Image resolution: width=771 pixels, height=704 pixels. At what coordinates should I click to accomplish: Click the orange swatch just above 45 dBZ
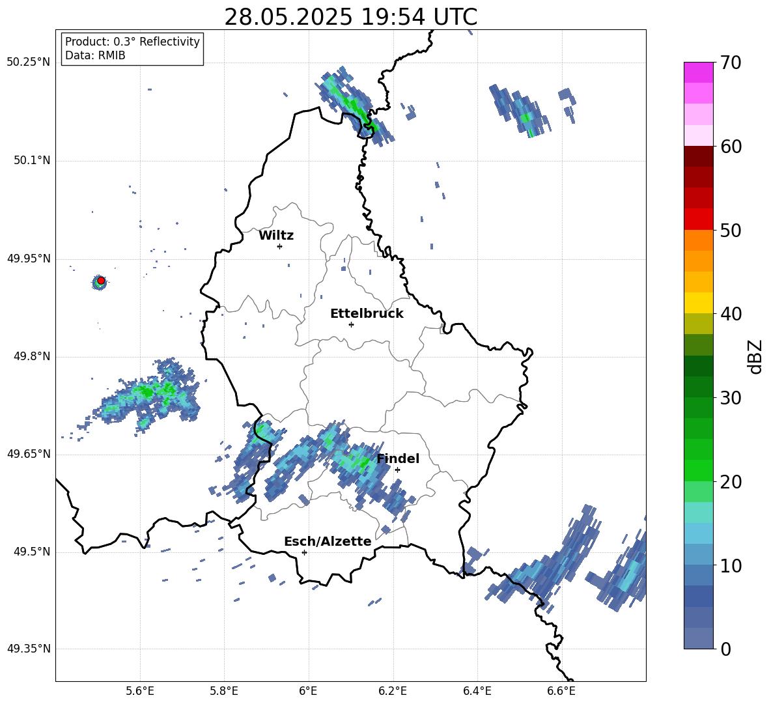click(698, 261)
